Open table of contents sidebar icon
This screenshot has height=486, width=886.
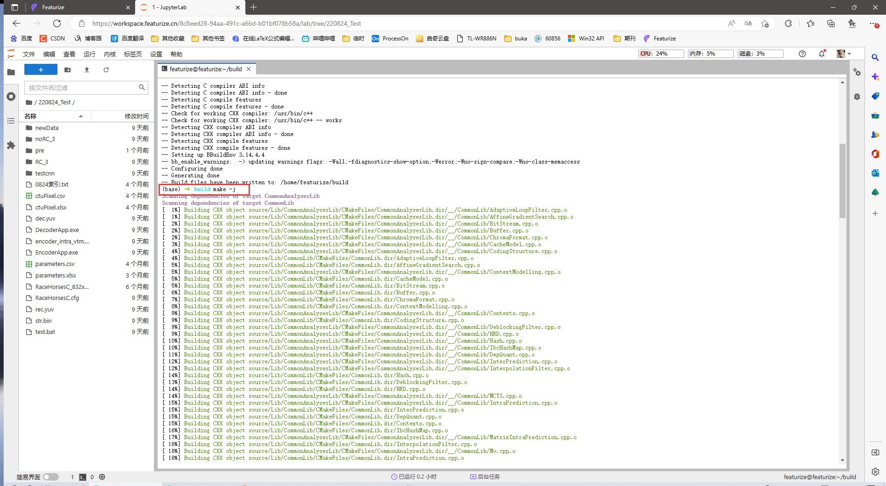click(x=11, y=121)
